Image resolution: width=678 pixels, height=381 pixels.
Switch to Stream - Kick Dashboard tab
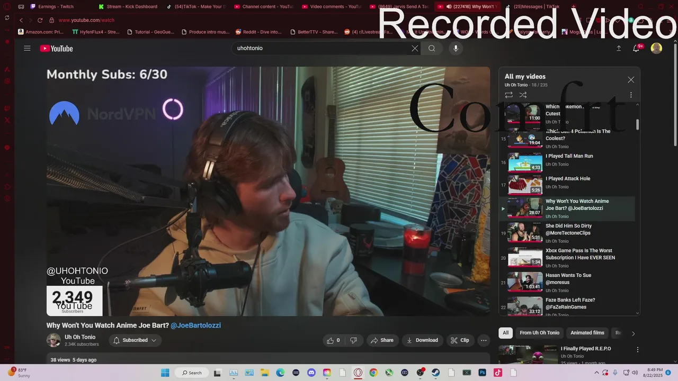pyautogui.click(x=128, y=6)
